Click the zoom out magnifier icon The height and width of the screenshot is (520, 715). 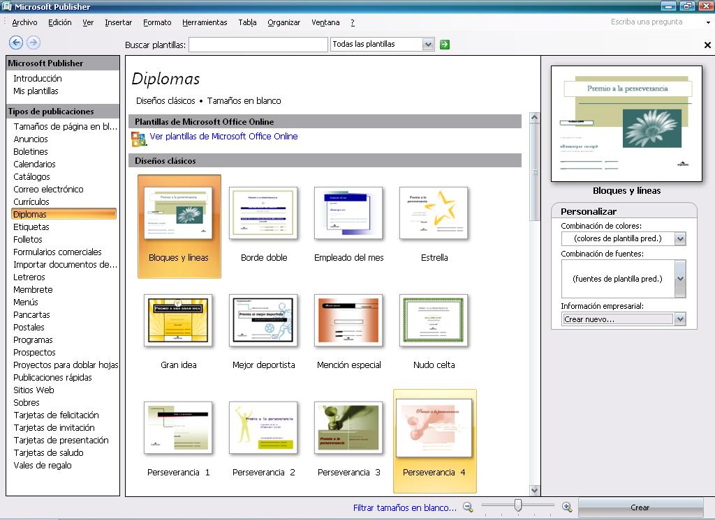(x=469, y=507)
